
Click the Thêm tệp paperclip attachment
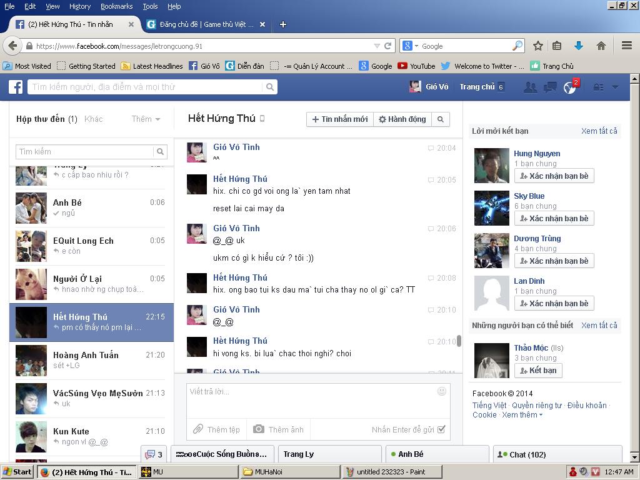click(216, 429)
